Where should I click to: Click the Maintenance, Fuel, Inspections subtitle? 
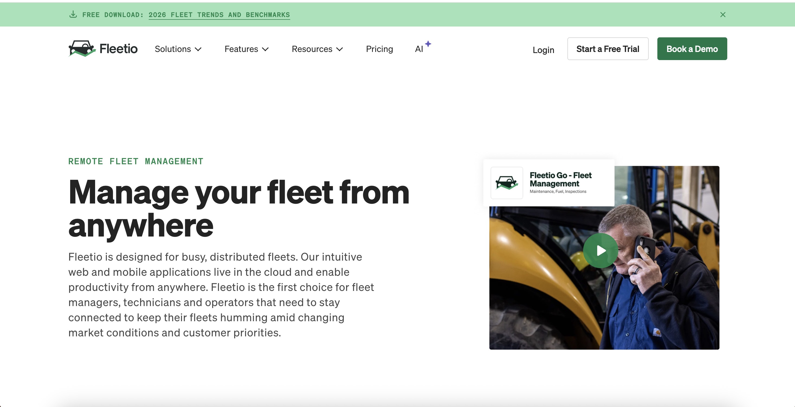point(558,192)
